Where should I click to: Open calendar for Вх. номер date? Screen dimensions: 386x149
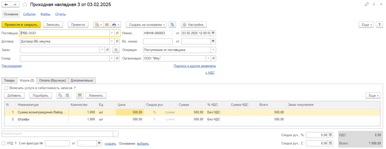213,41
